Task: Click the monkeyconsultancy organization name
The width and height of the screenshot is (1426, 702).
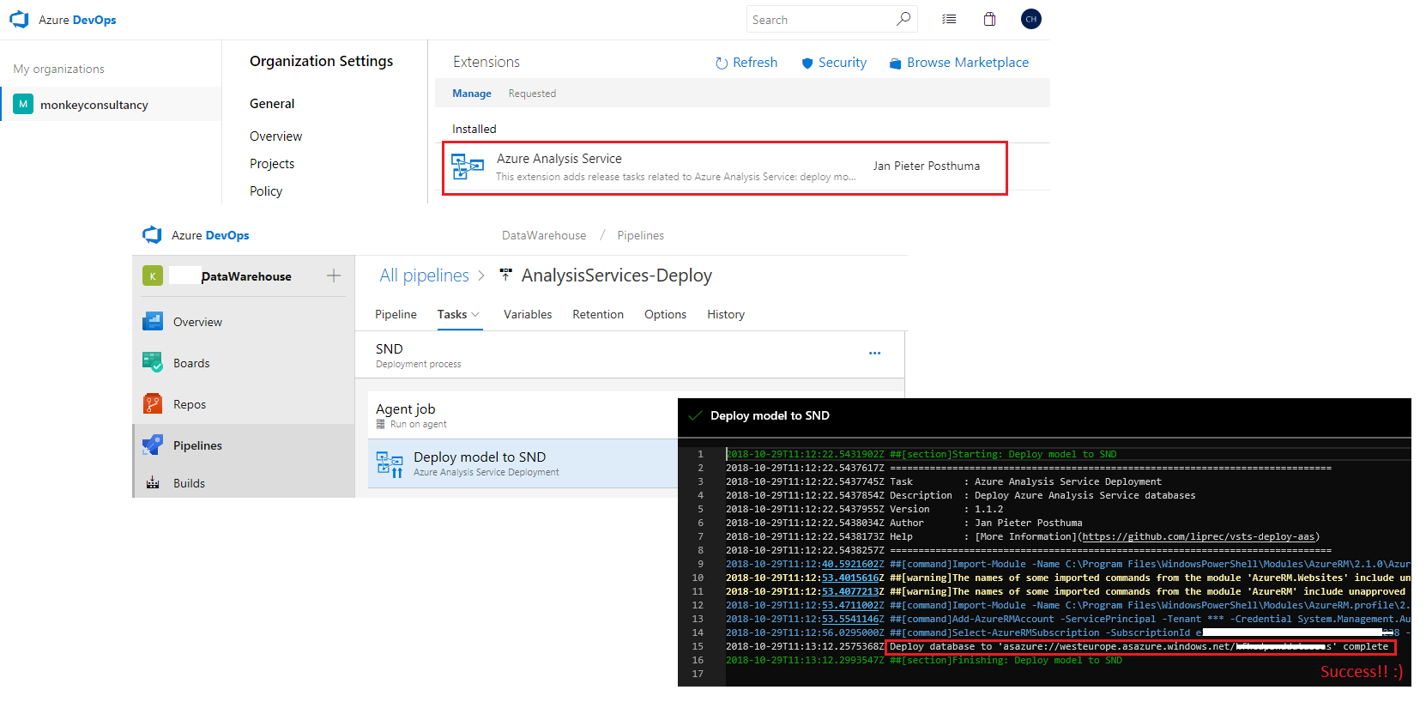Action: point(94,105)
